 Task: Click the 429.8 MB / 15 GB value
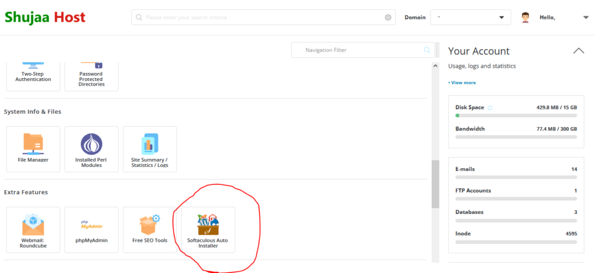click(x=557, y=108)
